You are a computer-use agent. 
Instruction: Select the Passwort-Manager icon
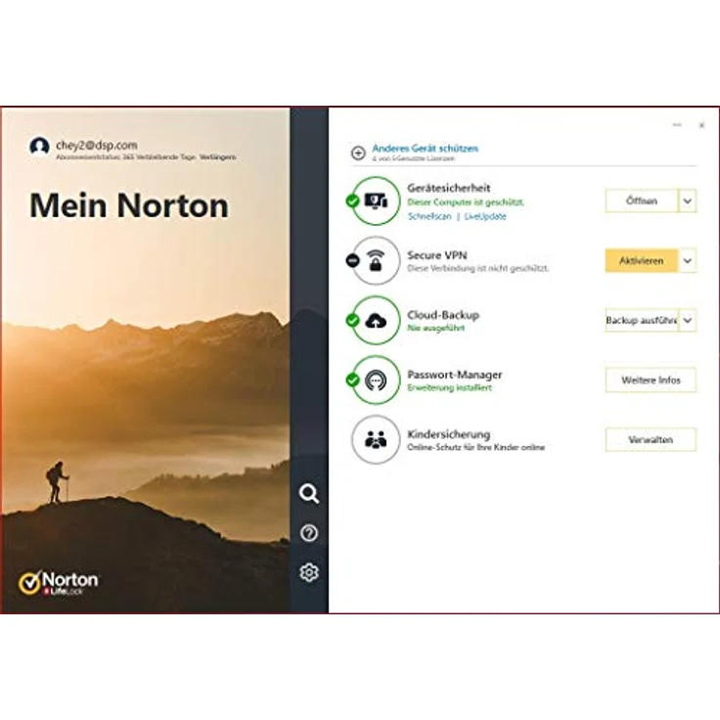click(x=376, y=380)
